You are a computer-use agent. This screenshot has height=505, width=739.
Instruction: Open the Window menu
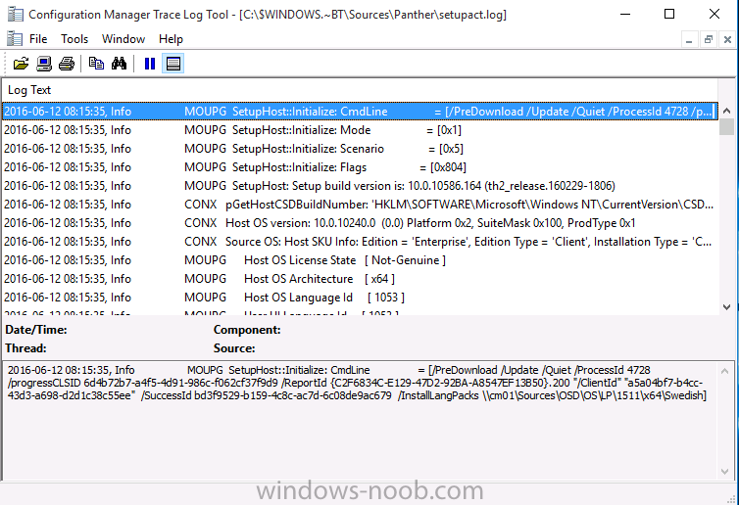click(123, 38)
